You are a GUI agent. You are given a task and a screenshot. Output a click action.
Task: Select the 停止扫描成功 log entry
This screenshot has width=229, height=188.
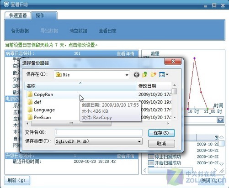(x=168, y=157)
